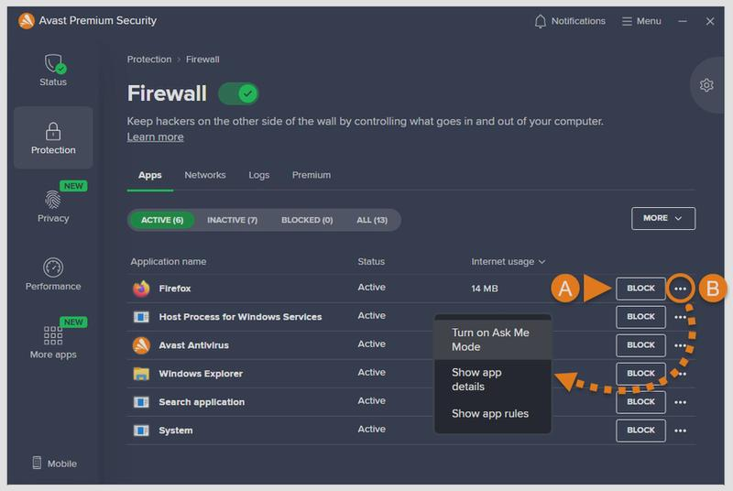Block Windows Explorer
The width and height of the screenshot is (733, 491).
pyautogui.click(x=640, y=374)
